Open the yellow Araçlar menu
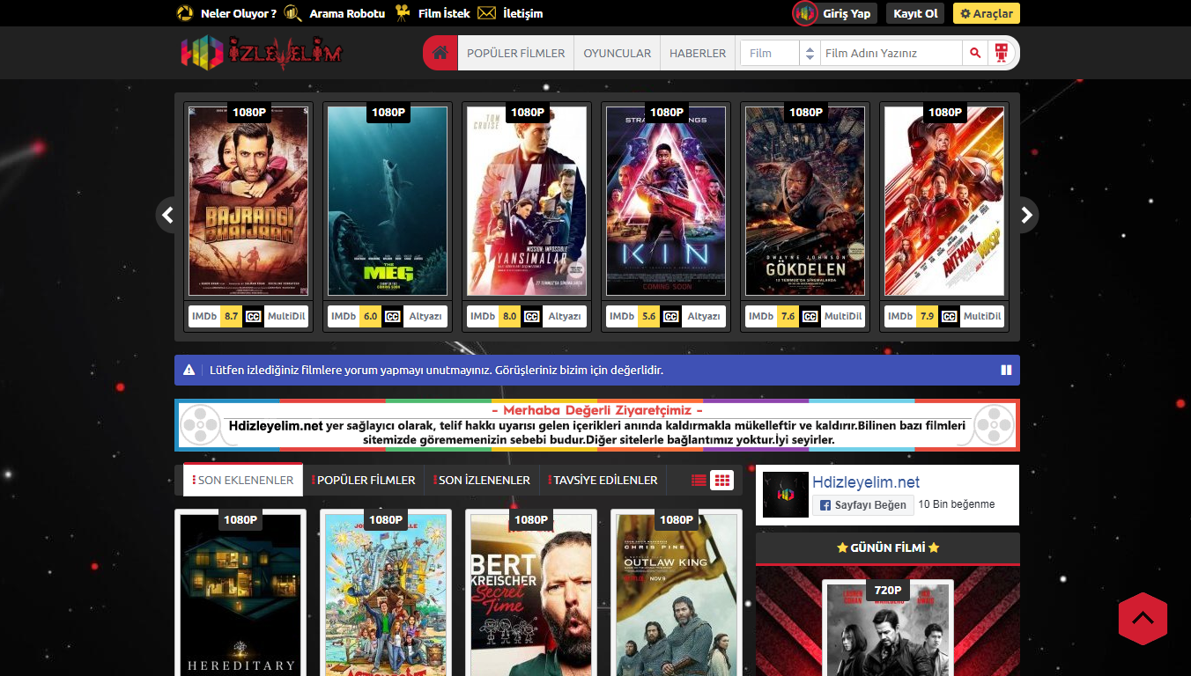Viewport: 1191px width, 676px height. [x=987, y=13]
